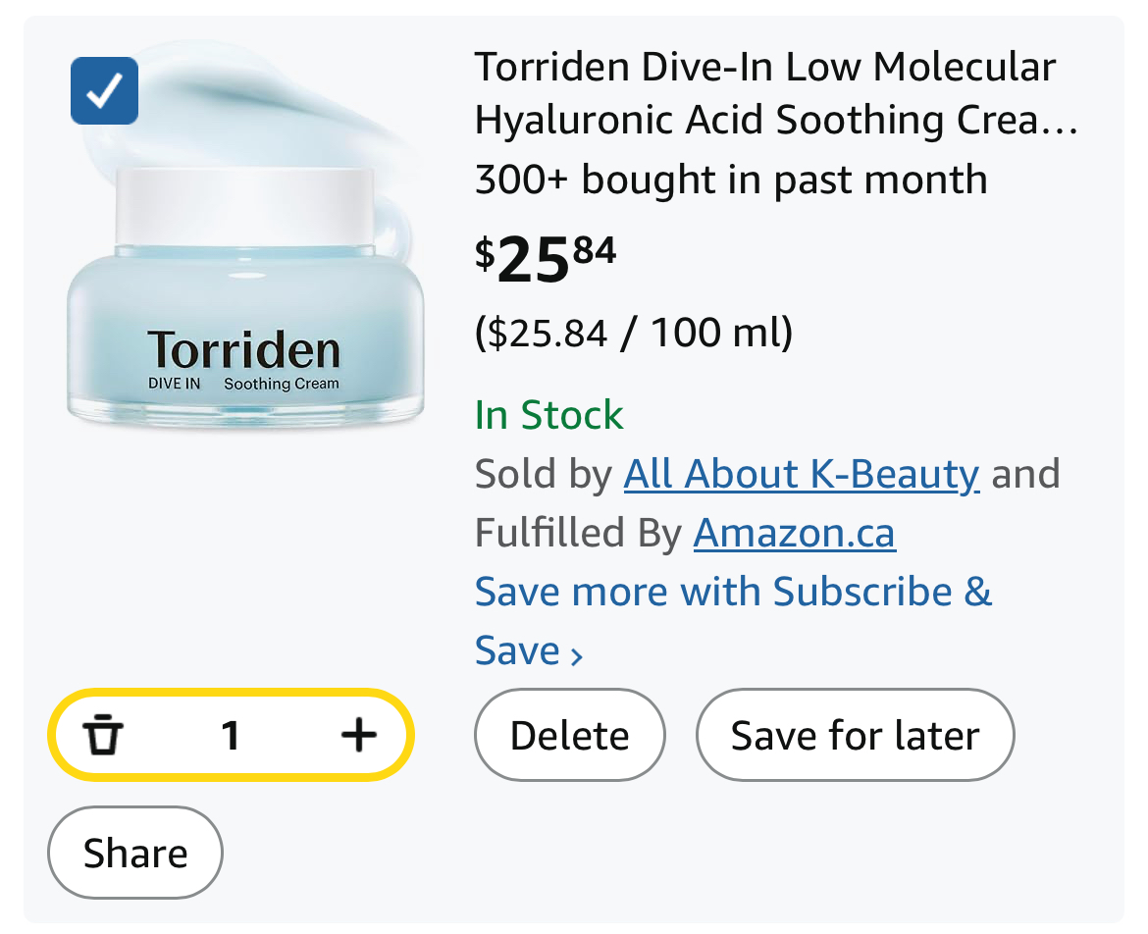
Task: Click the trash icon in quantity stepper
Action: pyautogui.click(x=103, y=735)
